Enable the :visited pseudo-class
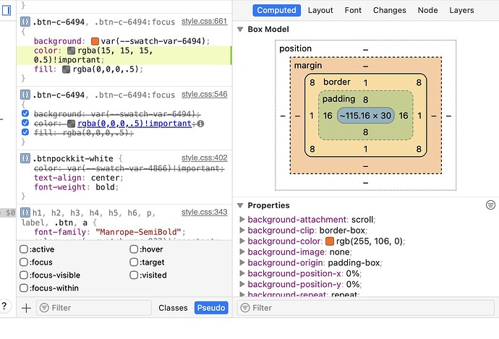This screenshot has height=339, width=499. (134, 275)
